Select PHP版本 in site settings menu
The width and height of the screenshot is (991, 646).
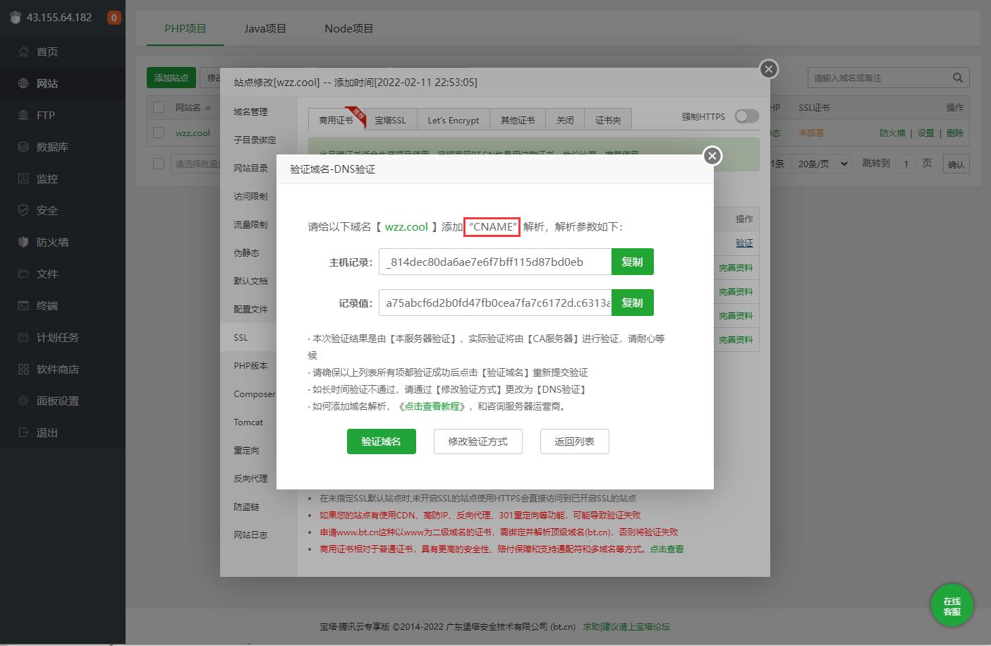click(250, 365)
